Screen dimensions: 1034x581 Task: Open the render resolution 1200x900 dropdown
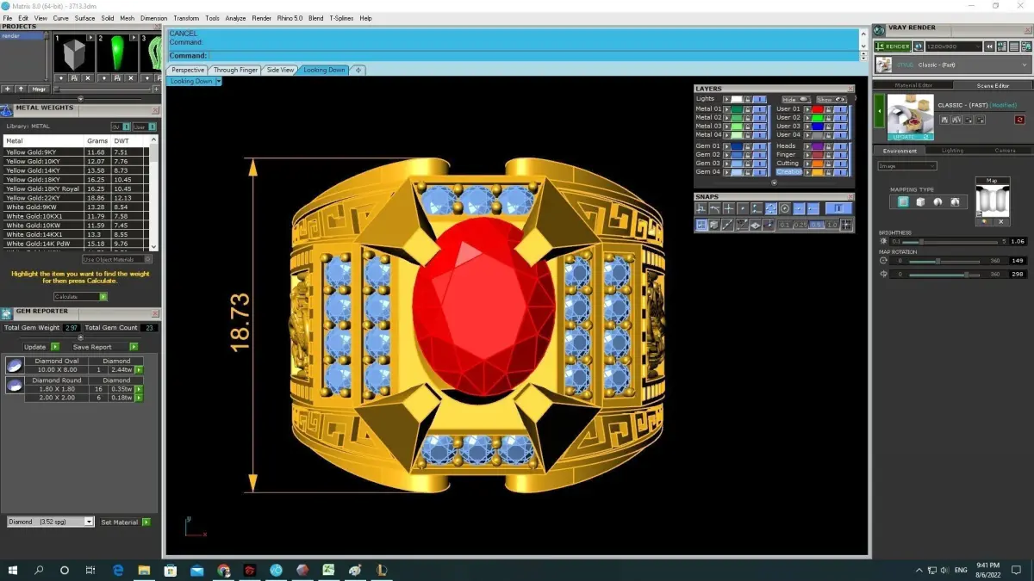(954, 46)
